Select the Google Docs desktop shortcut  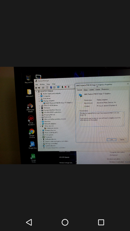pyautogui.click(x=32, y=145)
